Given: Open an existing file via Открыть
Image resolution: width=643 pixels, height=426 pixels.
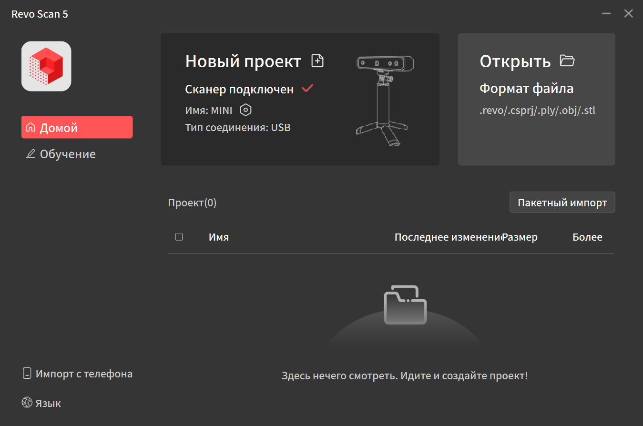Looking at the screenshot, I should (515, 61).
